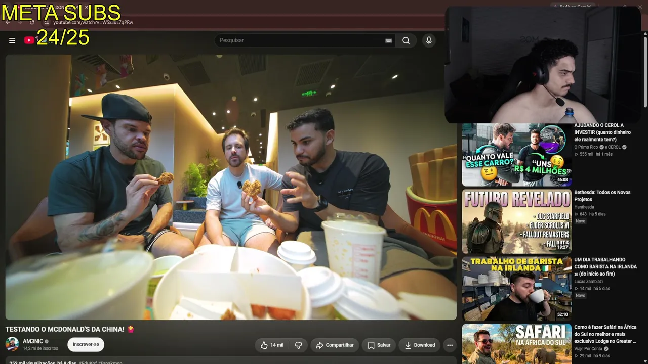Dislike the video
Screen dimensions: 648x364
[299, 345]
